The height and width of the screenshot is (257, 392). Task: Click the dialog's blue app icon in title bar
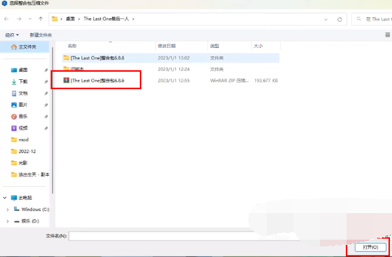[x=4, y=3]
